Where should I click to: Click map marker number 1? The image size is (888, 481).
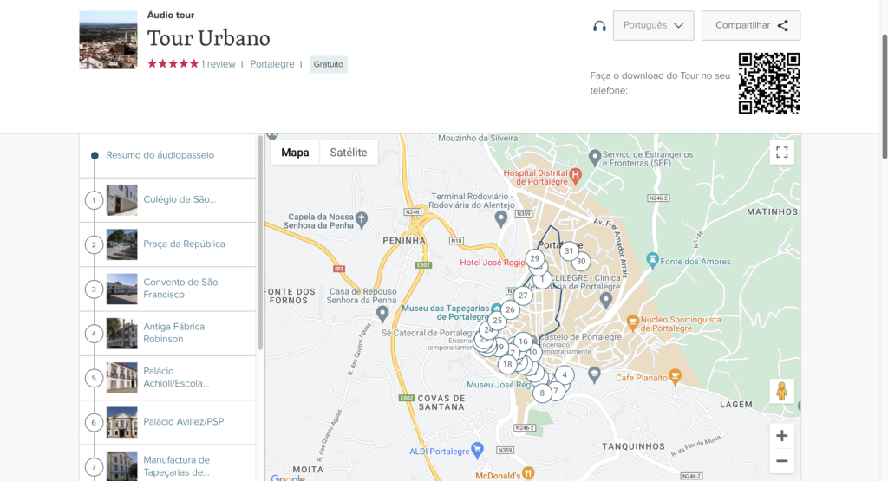click(x=543, y=279)
